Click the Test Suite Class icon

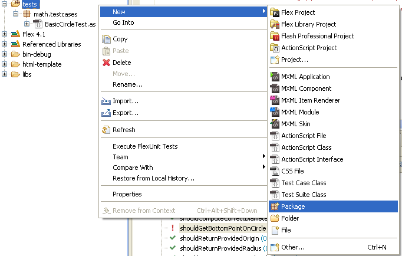pyautogui.click(x=274, y=195)
